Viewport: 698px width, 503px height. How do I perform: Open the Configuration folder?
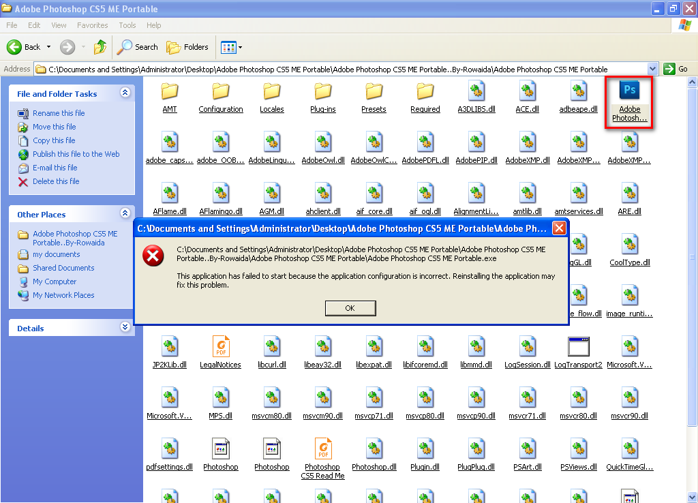pyautogui.click(x=221, y=91)
